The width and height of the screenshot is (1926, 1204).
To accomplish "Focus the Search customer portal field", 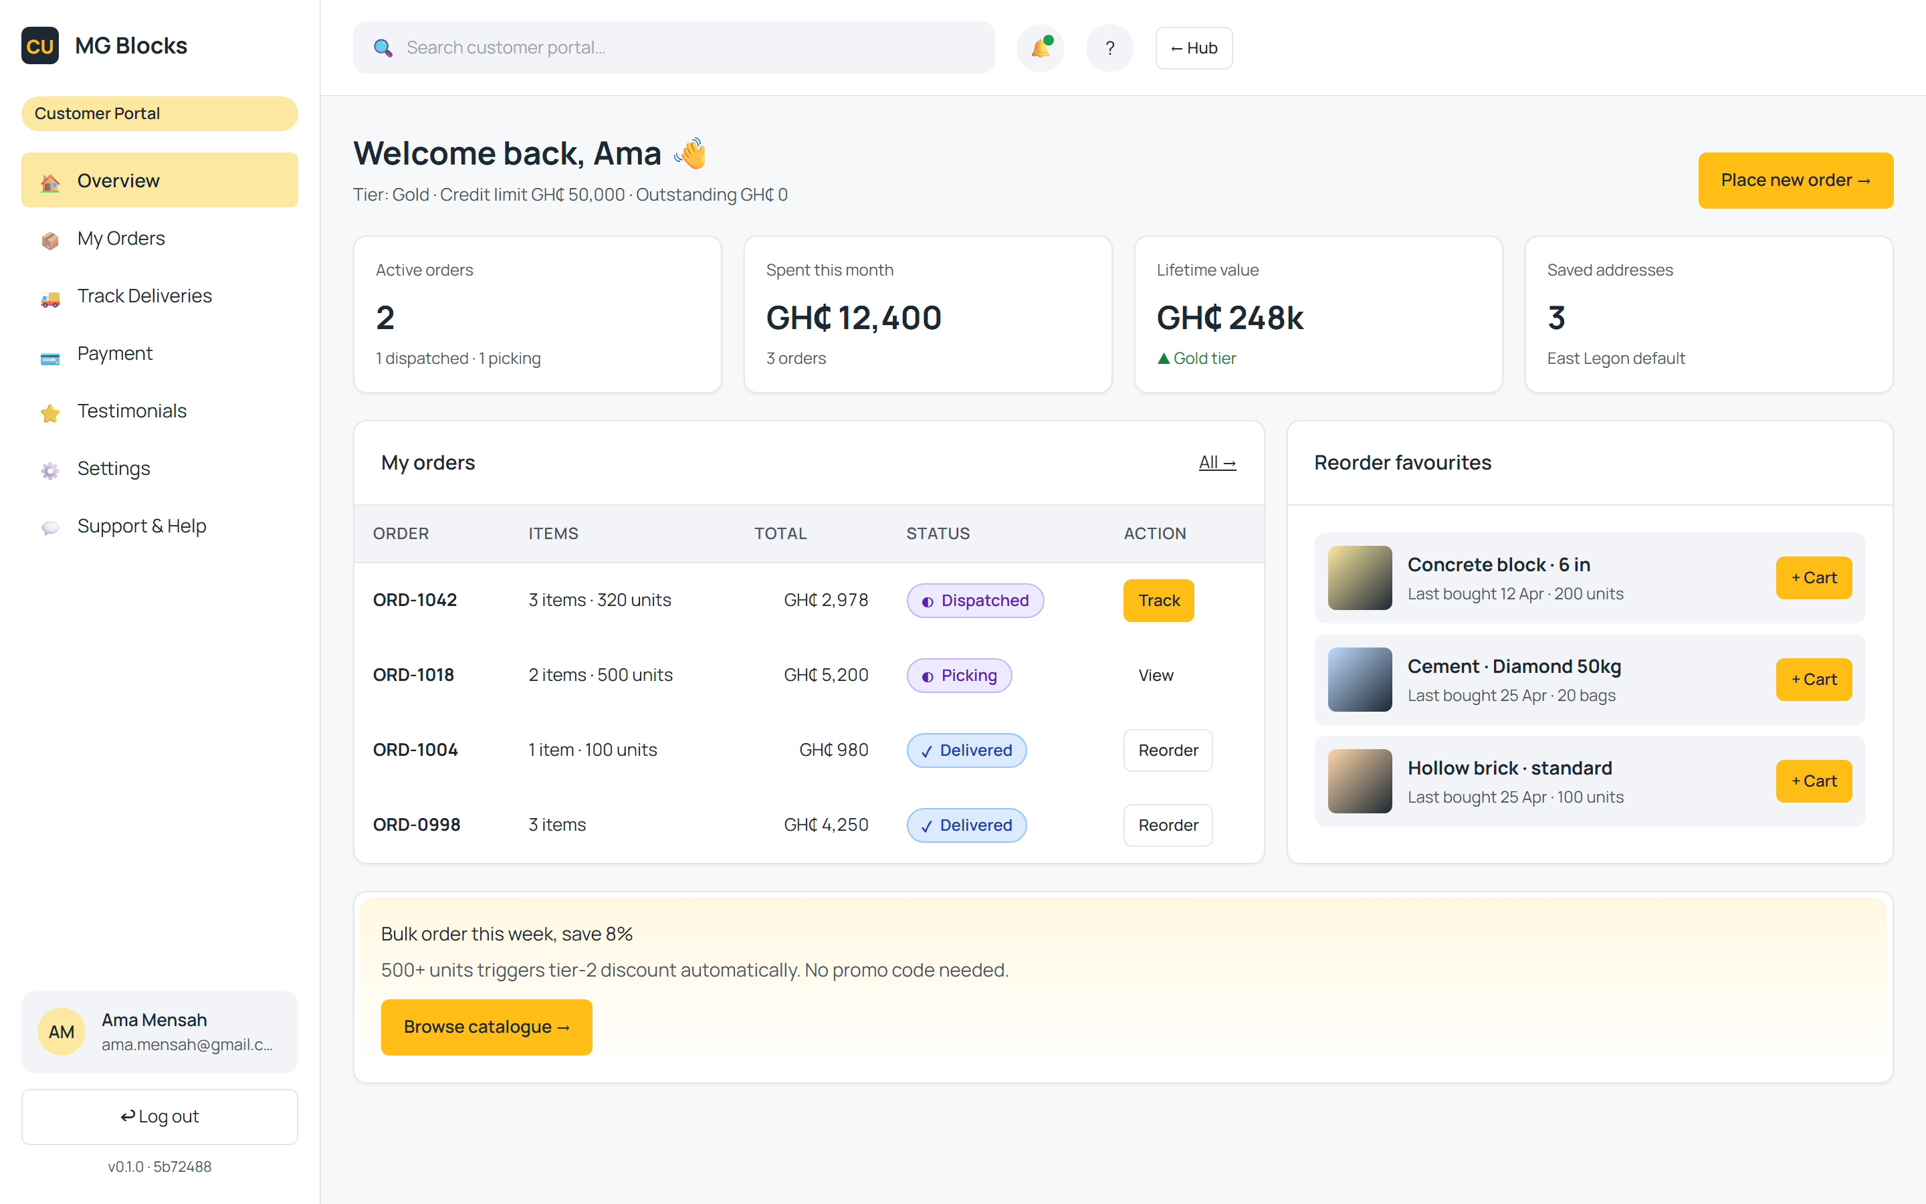I will [x=673, y=47].
